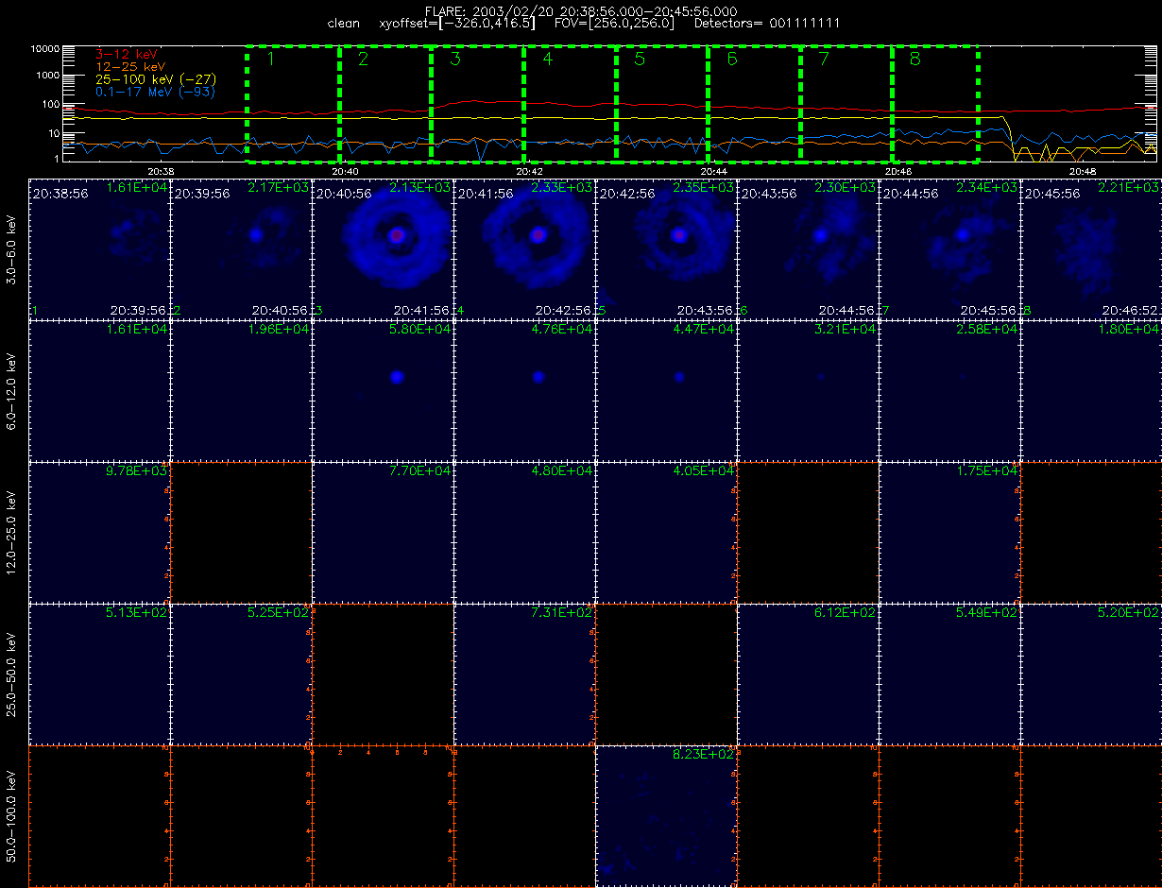Image resolution: width=1162 pixels, height=888 pixels.
Task: Click the 5.13E+02 value in the 25.0-50.0 keV row
Action: pos(137,613)
